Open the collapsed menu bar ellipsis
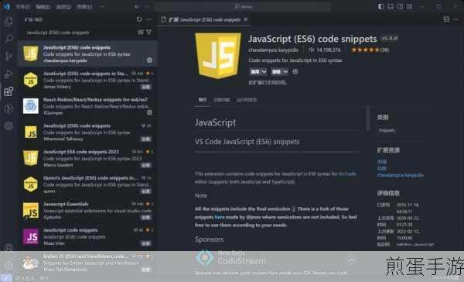Viewport: 464px width, 282px height. pyautogui.click(x=102, y=6)
